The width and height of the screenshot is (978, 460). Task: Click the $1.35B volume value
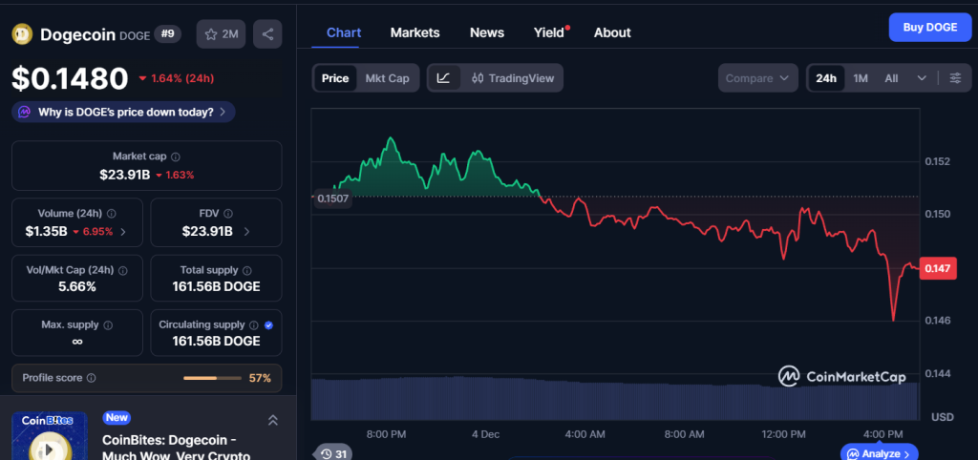[46, 232]
